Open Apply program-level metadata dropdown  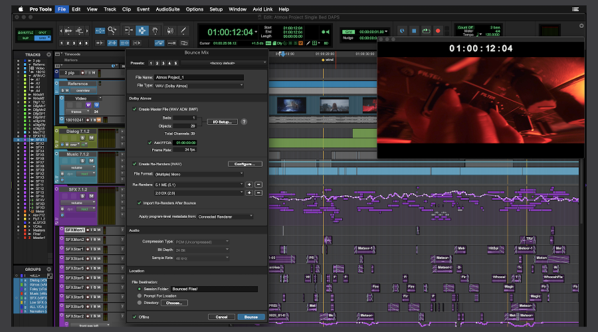point(225,216)
